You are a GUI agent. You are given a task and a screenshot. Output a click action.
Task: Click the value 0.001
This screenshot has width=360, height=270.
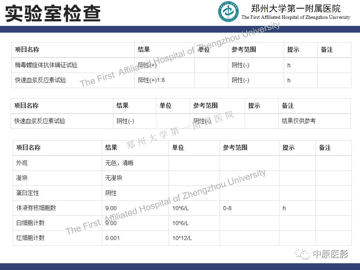(112, 238)
